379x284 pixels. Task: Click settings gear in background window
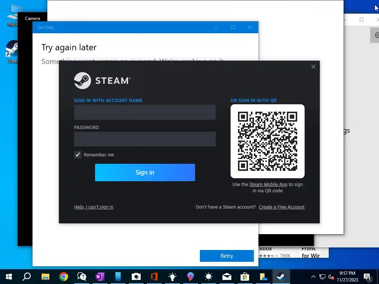(x=376, y=35)
